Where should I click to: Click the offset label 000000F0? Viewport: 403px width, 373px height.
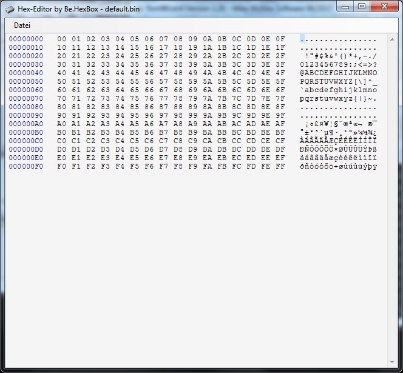click(x=26, y=166)
